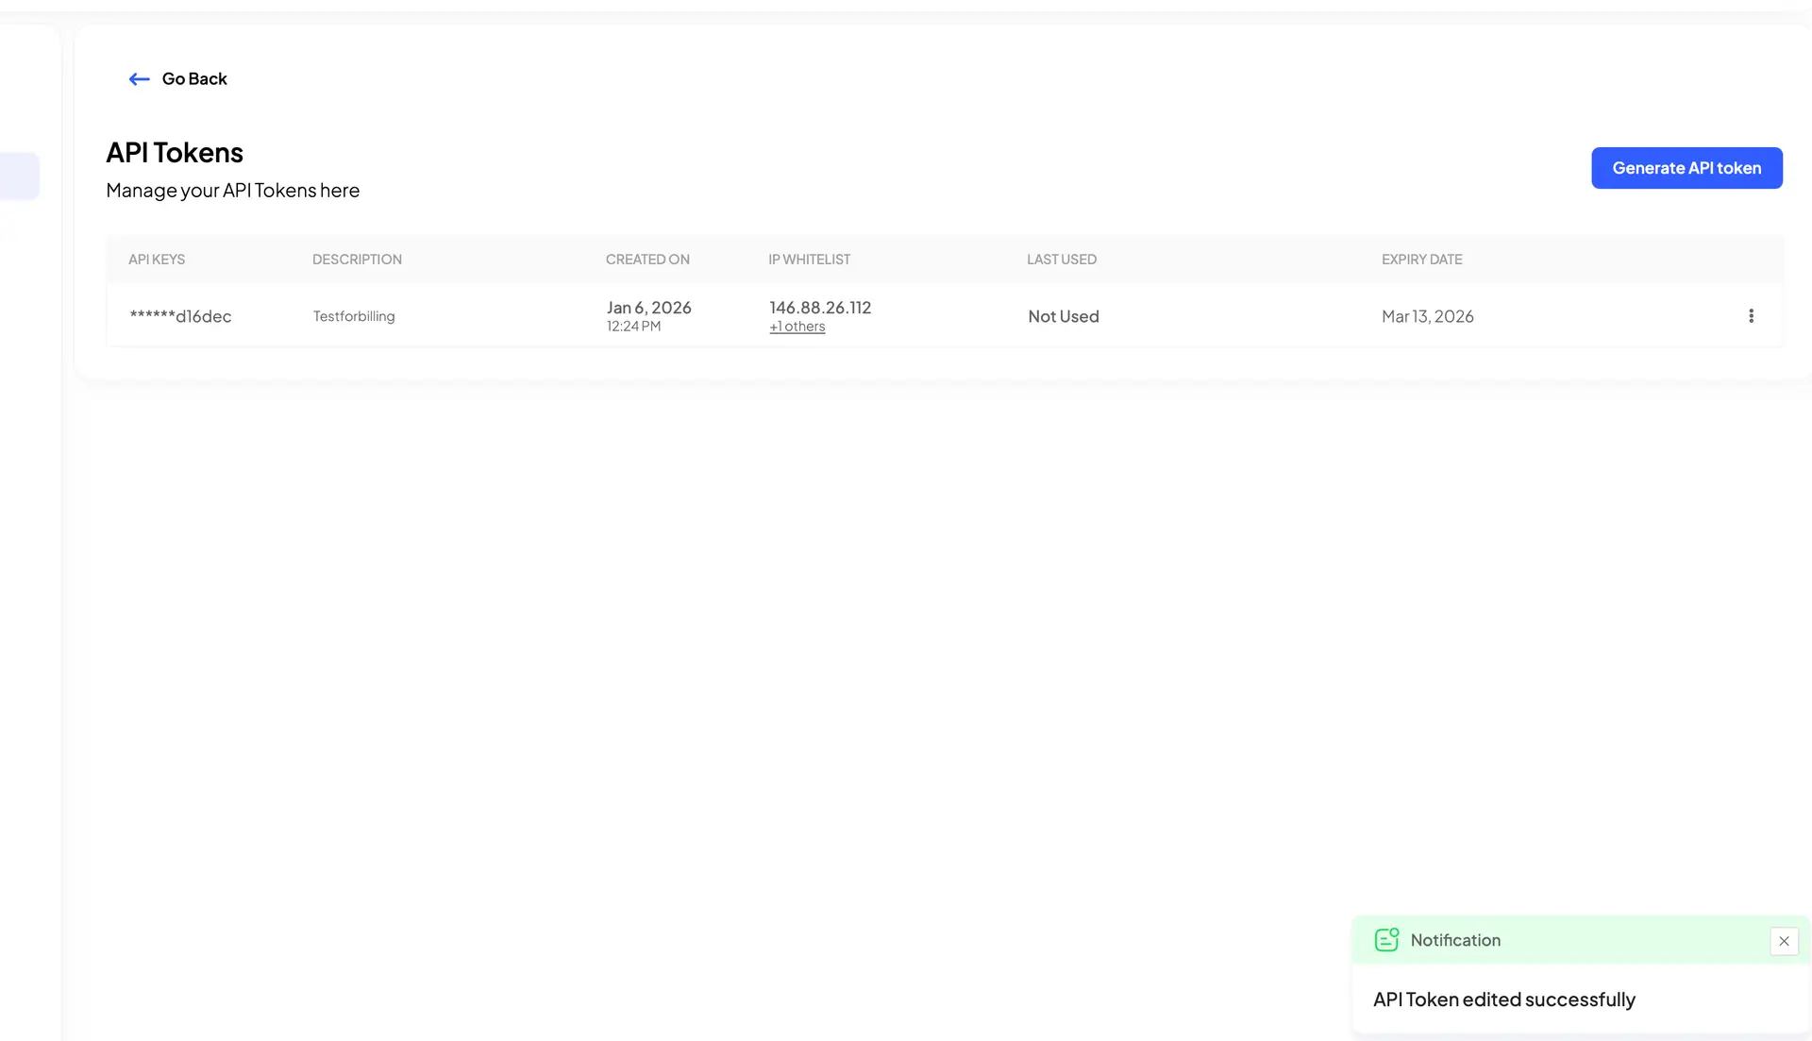Screen dimensions: 1812x1041
Task: Follow the Go Back link
Action: pos(193,78)
